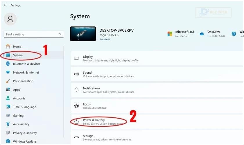
Task: Go to Time & language settings
Action: click(24, 107)
